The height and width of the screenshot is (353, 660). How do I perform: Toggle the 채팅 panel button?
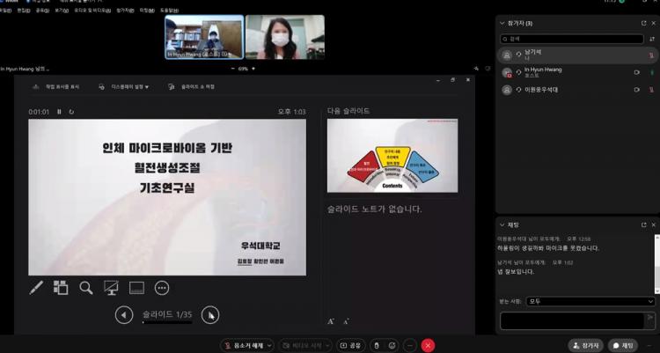624,345
